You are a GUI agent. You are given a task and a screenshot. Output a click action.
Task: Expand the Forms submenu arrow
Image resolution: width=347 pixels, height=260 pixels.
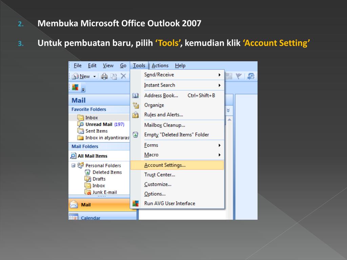click(x=220, y=145)
